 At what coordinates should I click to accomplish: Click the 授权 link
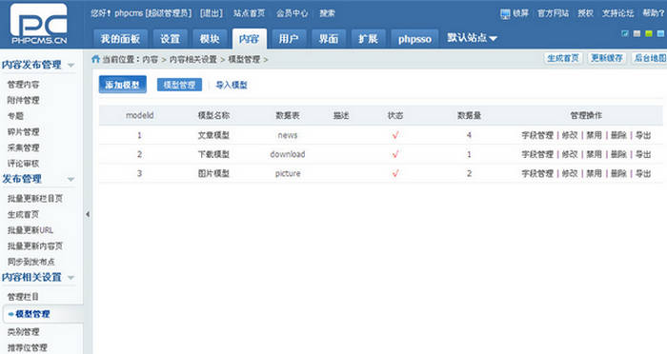pos(585,13)
